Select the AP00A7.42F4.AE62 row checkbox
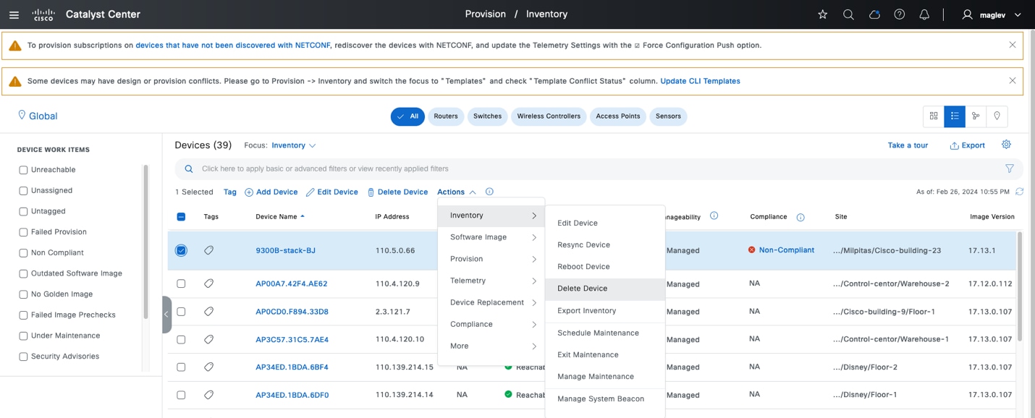Viewport: 1035px width, 418px height. (181, 284)
